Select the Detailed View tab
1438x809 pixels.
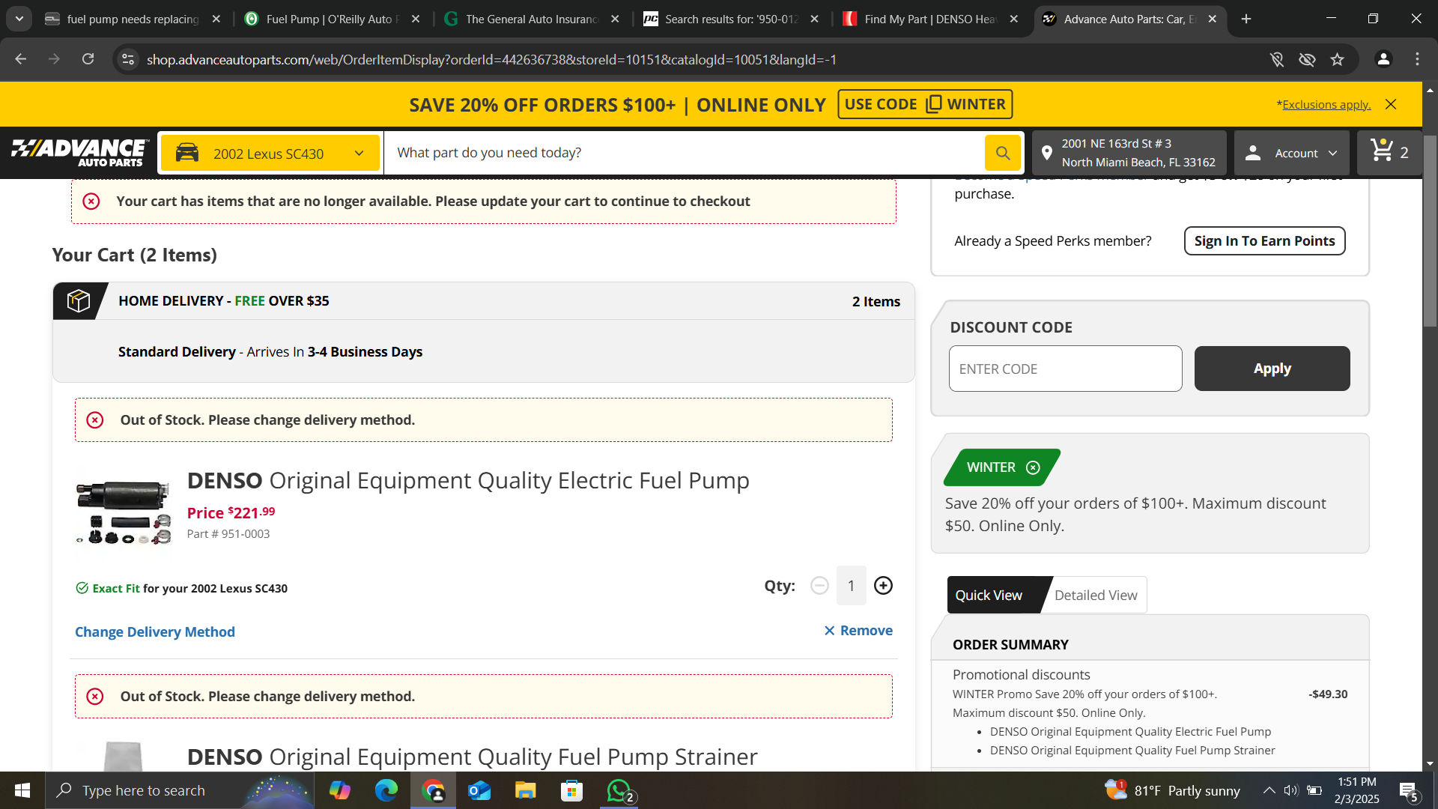coord(1096,595)
